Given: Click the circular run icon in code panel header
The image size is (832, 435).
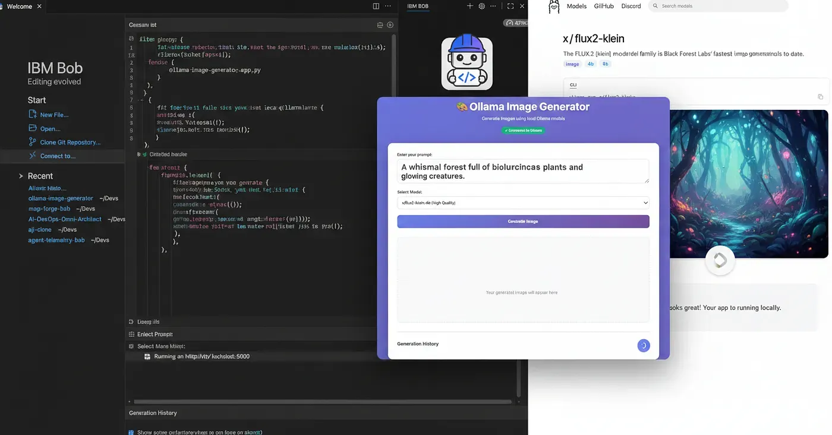Looking at the screenshot, I should (x=390, y=25).
